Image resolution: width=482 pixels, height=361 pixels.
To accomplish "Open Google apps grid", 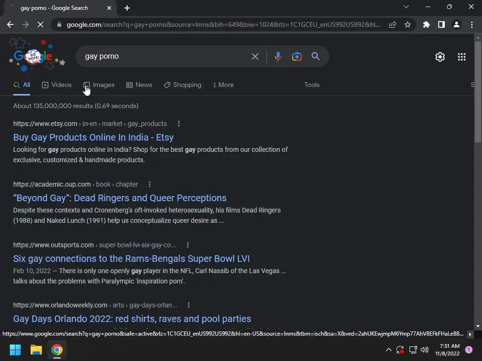I will coord(461,57).
